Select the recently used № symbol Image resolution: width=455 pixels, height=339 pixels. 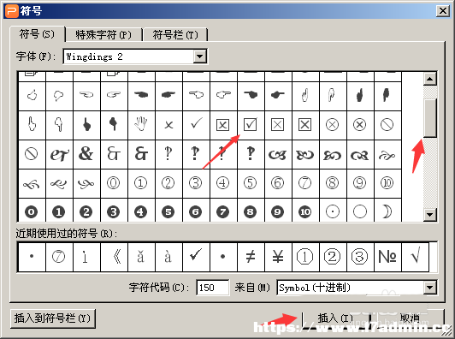[x=387, y=257]
